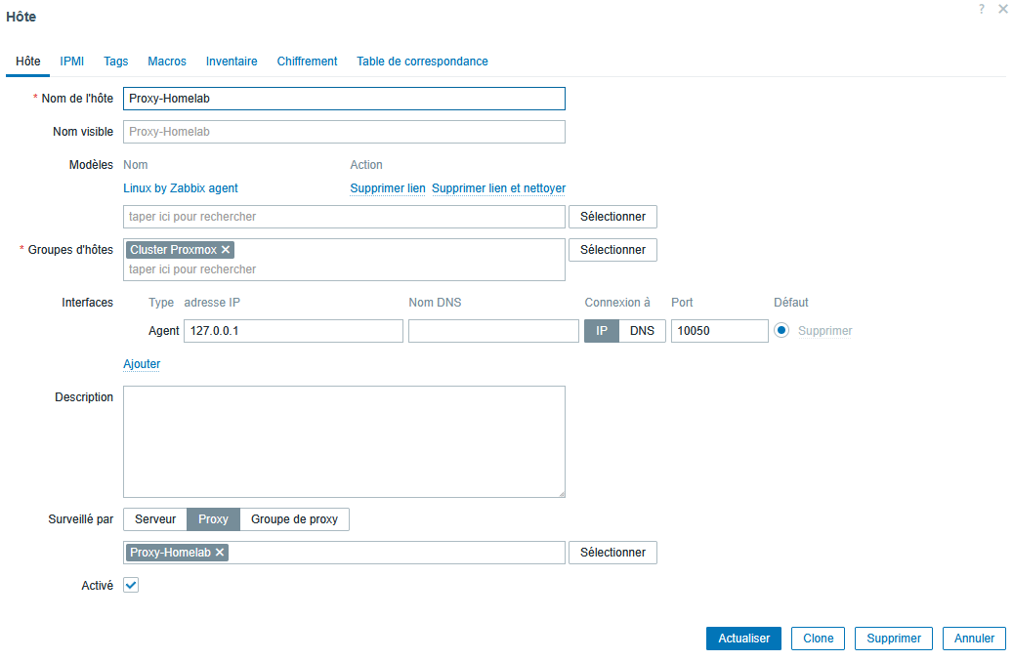
Task: Clone the current host
Action: click(x=818, y=638)
